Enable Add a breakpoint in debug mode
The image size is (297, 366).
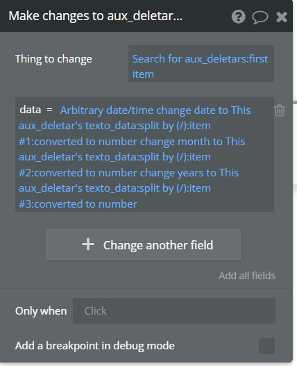click(x=266, y=346)
